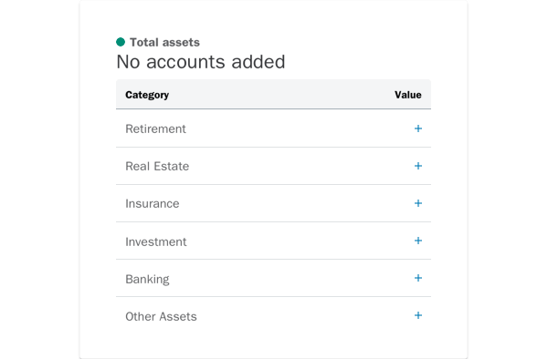Select the Real Estate category label

(157, 166)
